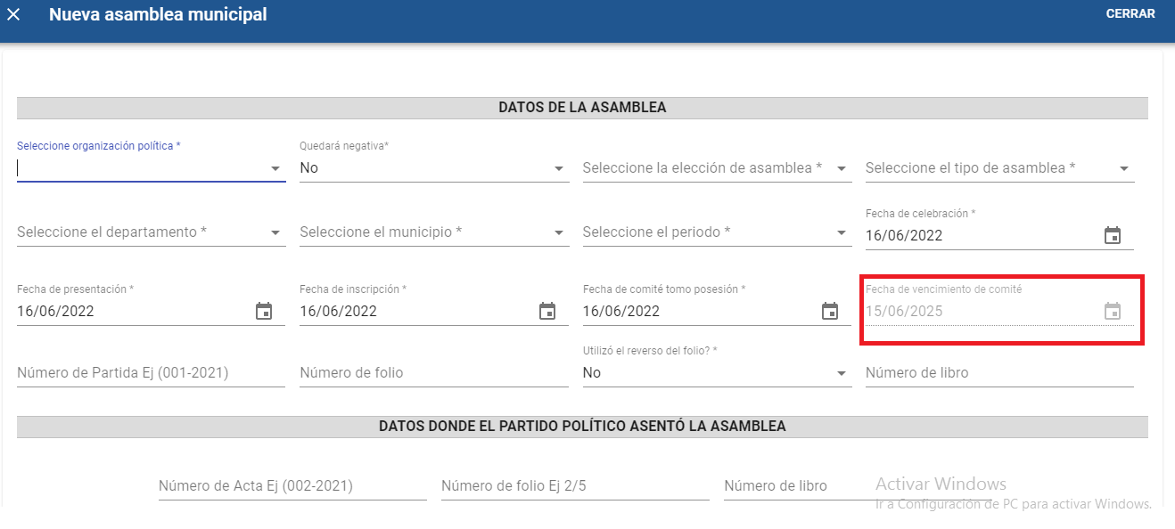Focus the Número de folio field

[434, 373]
